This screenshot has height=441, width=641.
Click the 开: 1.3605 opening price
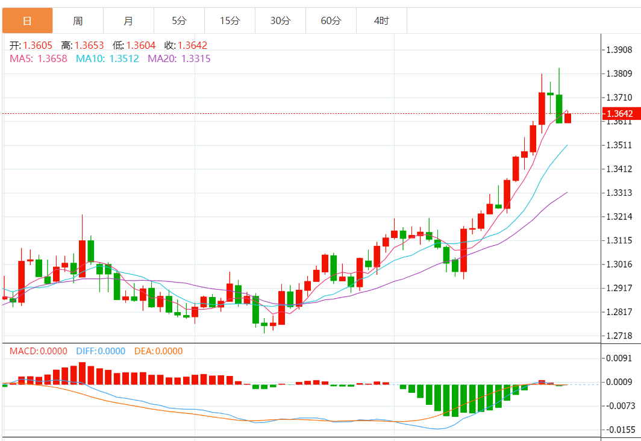tap(31, 45)
